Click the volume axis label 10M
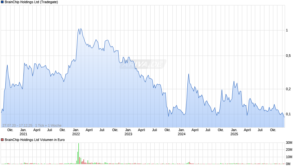Viewport: 298px width, 167px height. click(289, 157)
